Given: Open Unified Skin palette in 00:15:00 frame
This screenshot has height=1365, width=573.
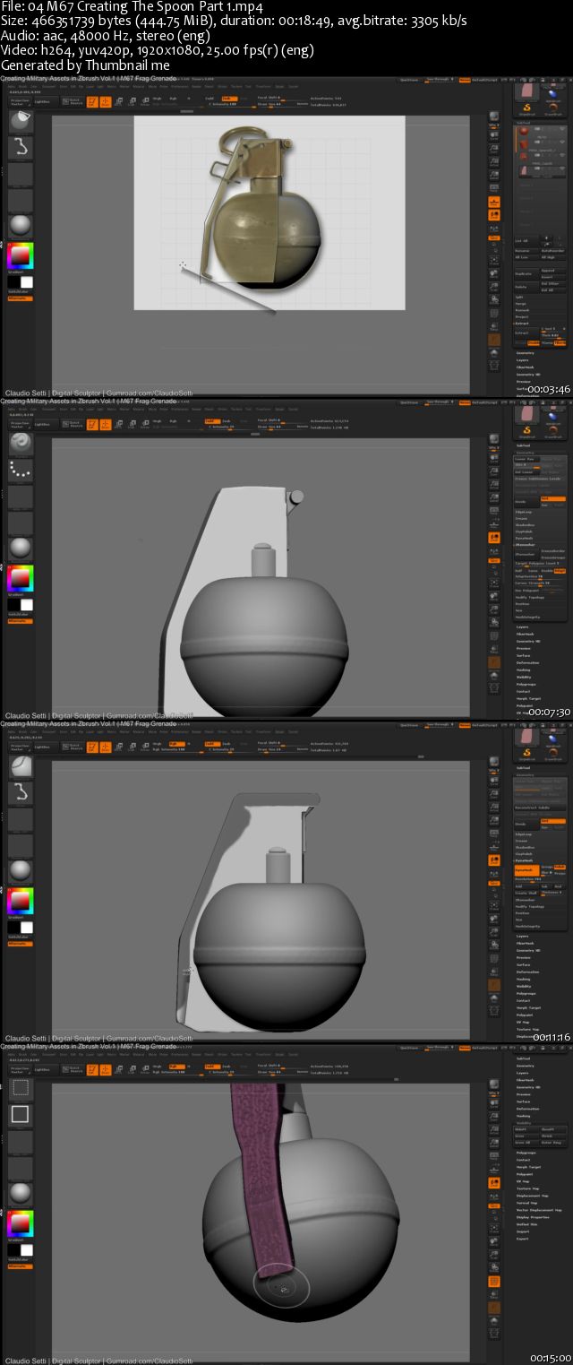Looking at the screenshot, I should pyautogui.click(x=526, y=1224).
